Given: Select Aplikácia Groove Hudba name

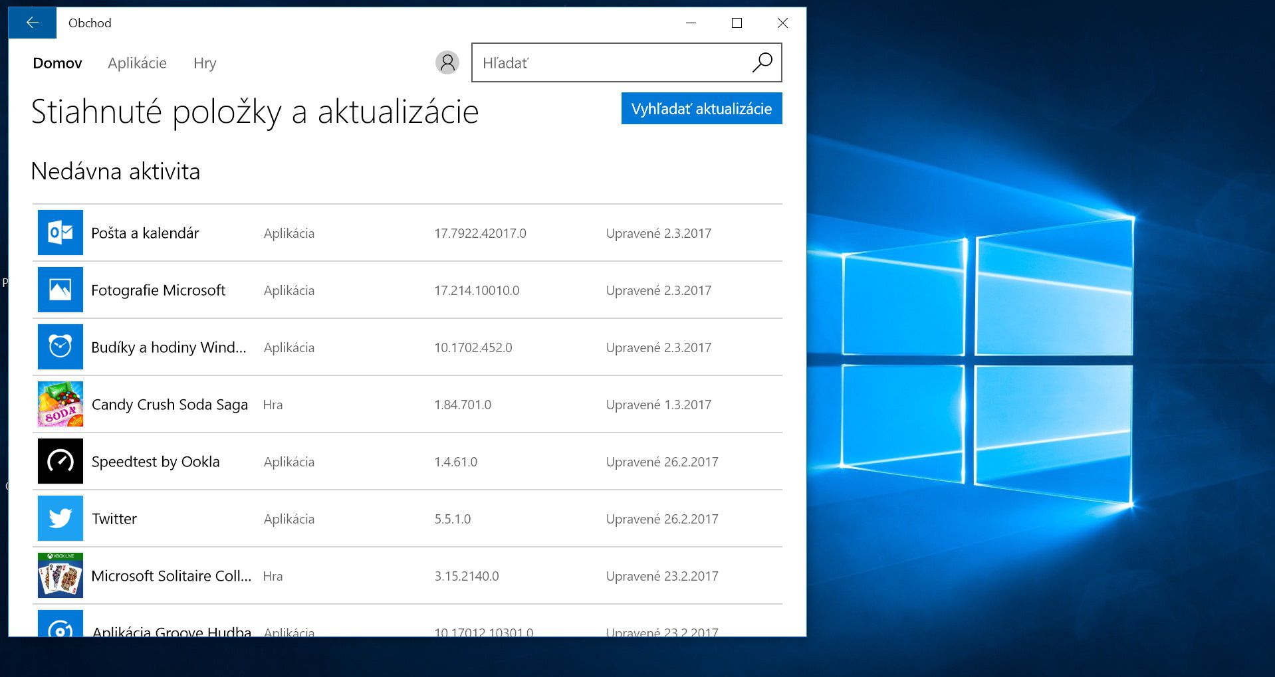Looking at the screenshot, I should tap(172, 631).
